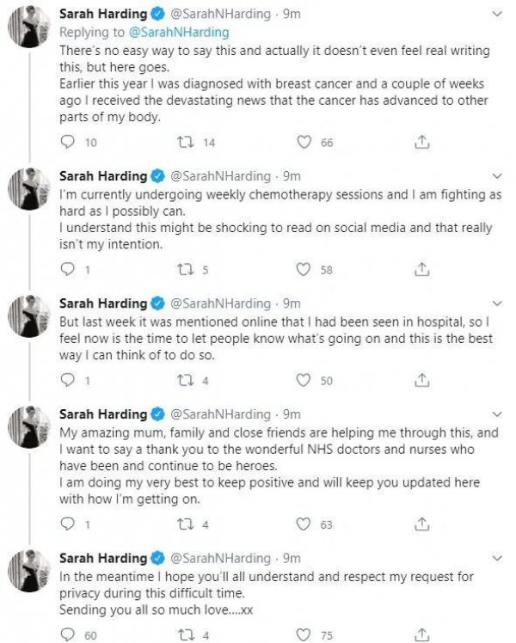Screen dimensions: 516x643
Task: Share the NHS doctors and nurses tweet
Action: coord(422,524)
